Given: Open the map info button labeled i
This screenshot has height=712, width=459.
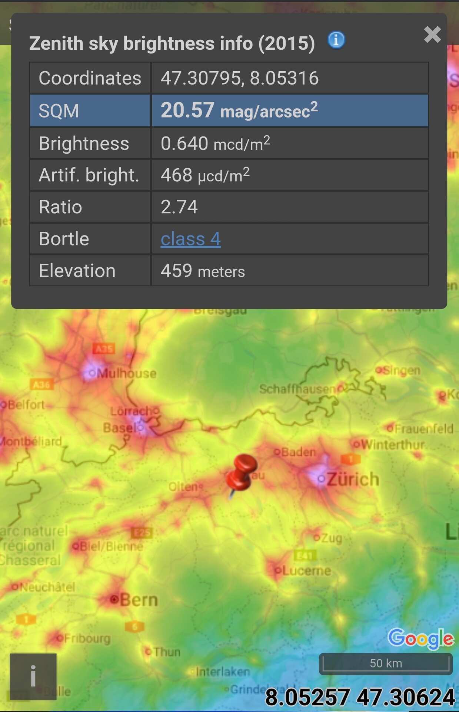Looking at the screenshot, I should point(33,676).
